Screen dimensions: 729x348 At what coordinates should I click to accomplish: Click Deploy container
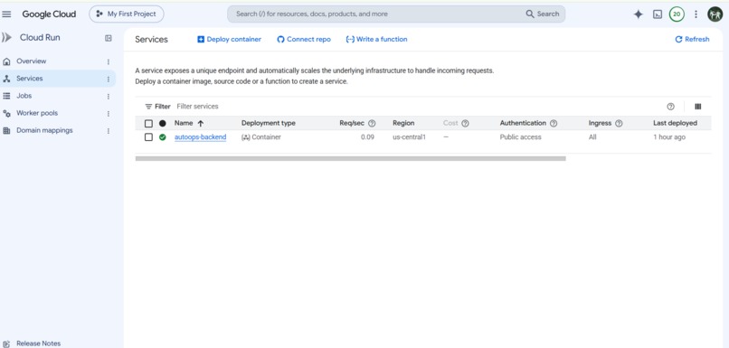229,40
